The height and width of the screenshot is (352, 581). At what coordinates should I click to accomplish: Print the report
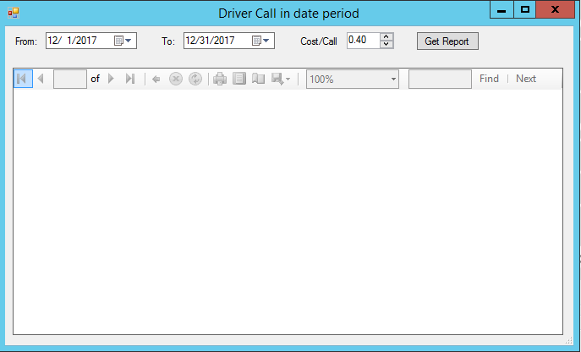(x=220, y=79)
